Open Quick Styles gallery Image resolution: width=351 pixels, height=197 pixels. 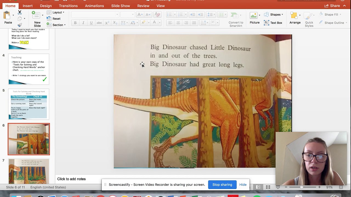[x=309, y=20]
